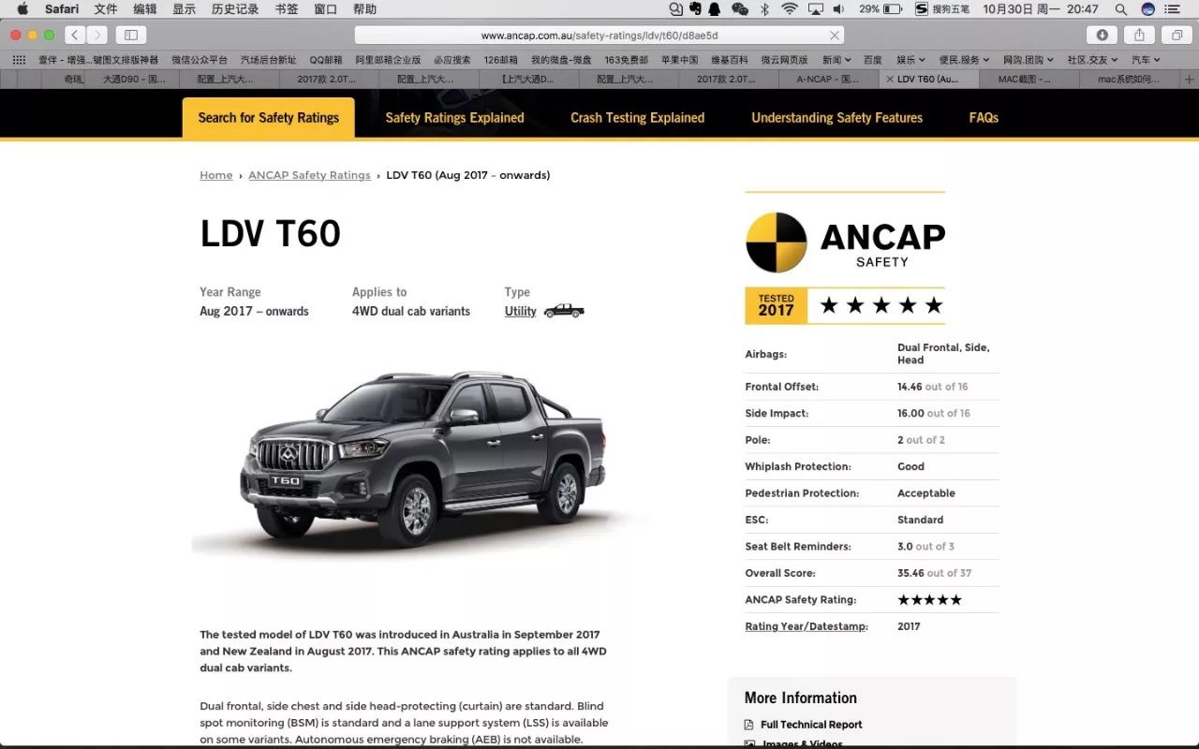Switch to the A-NCAP tab
Viewport: 1199px width, 749px height.
coord(827,80)
